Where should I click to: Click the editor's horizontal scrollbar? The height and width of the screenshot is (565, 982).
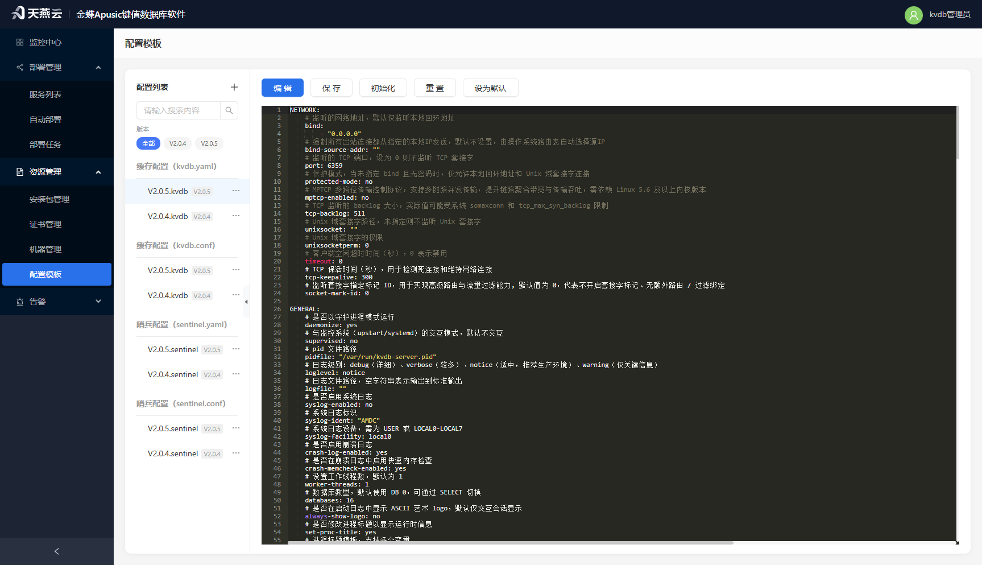pyautogui.click(x=511, y=543)
